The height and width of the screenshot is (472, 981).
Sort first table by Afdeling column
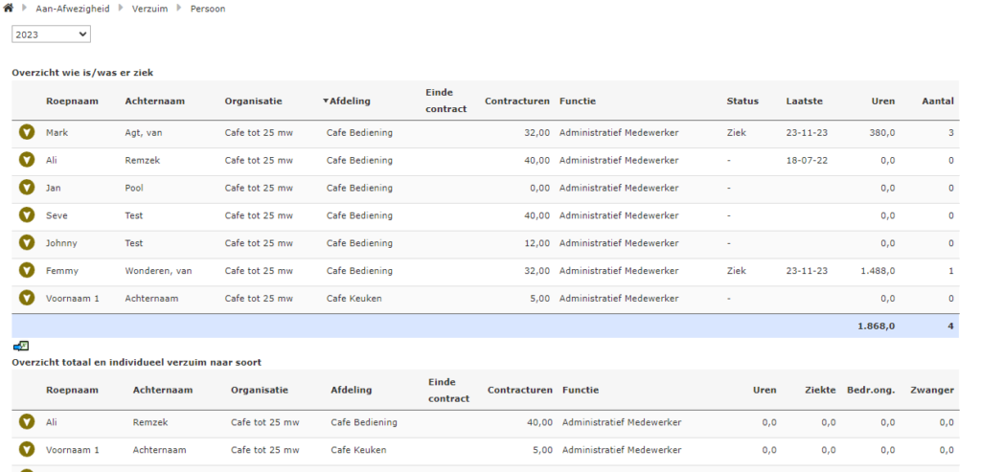(x=349, y=101)
